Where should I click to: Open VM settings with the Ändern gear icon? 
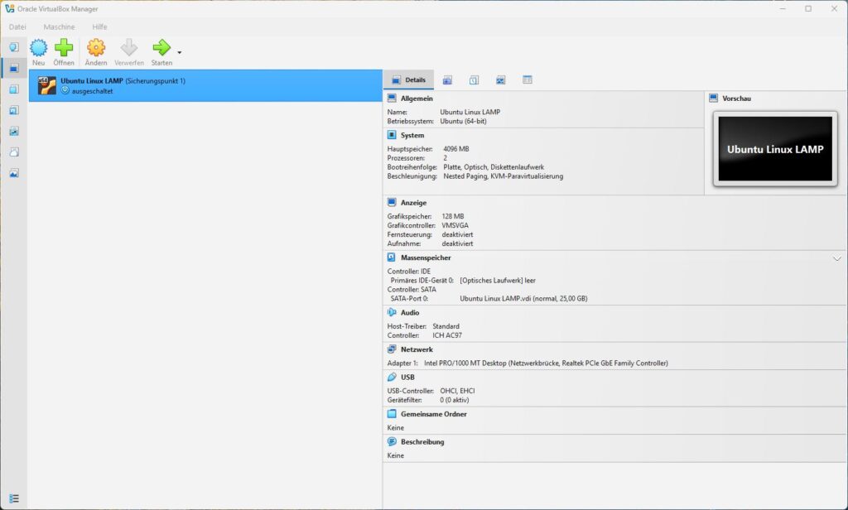pos(96,48)
